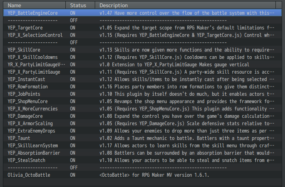This screenshot has height=187, width=285.
Task: Click the v1.15 SelectionControl requirements description
Action: pos(187,35)
